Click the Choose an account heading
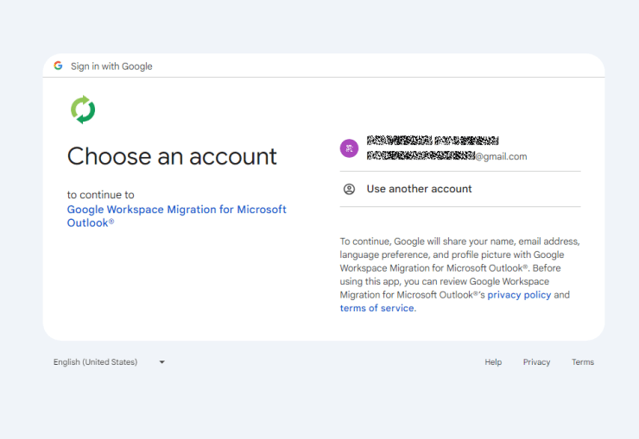Screen dimensions: 639x439 pyautogui.click(x=172, y=156)
